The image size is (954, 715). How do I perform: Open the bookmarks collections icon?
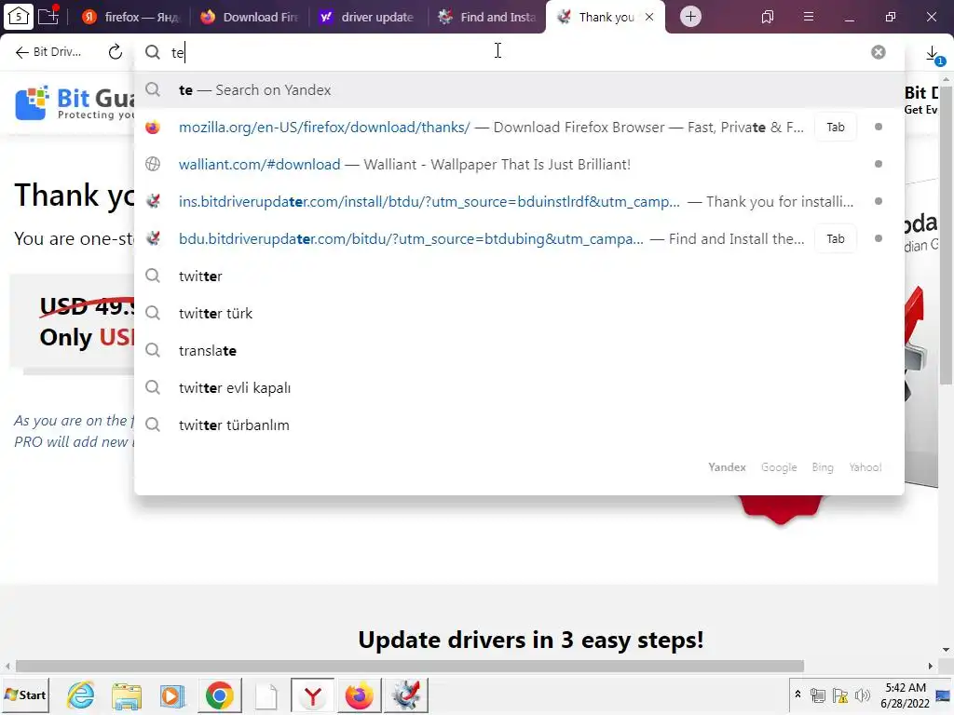(768, 17)
